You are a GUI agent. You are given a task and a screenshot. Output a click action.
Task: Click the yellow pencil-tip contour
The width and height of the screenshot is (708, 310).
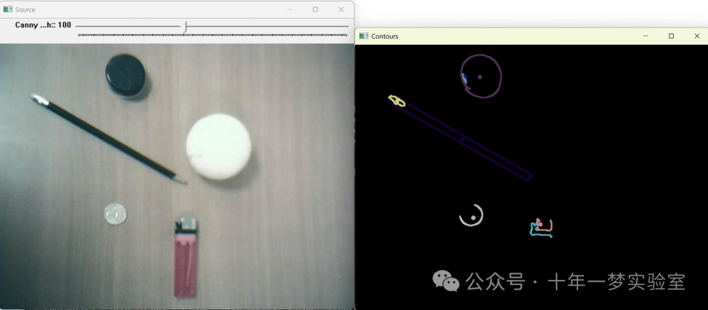click(397, 101)
